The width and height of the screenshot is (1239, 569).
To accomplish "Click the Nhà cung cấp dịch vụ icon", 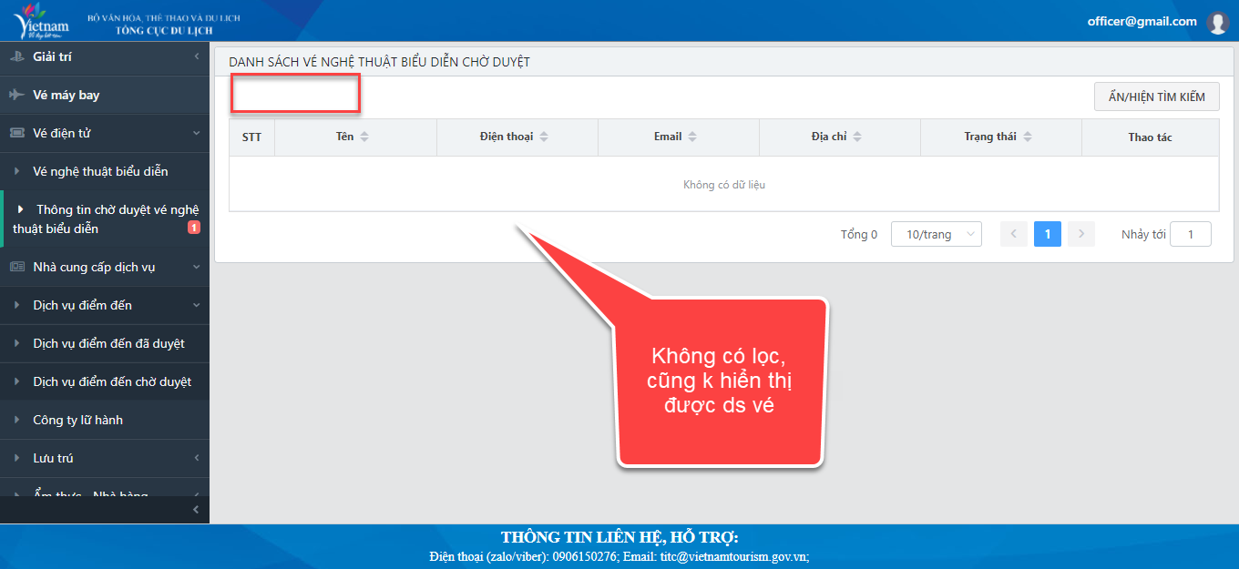I will [17, 267].
